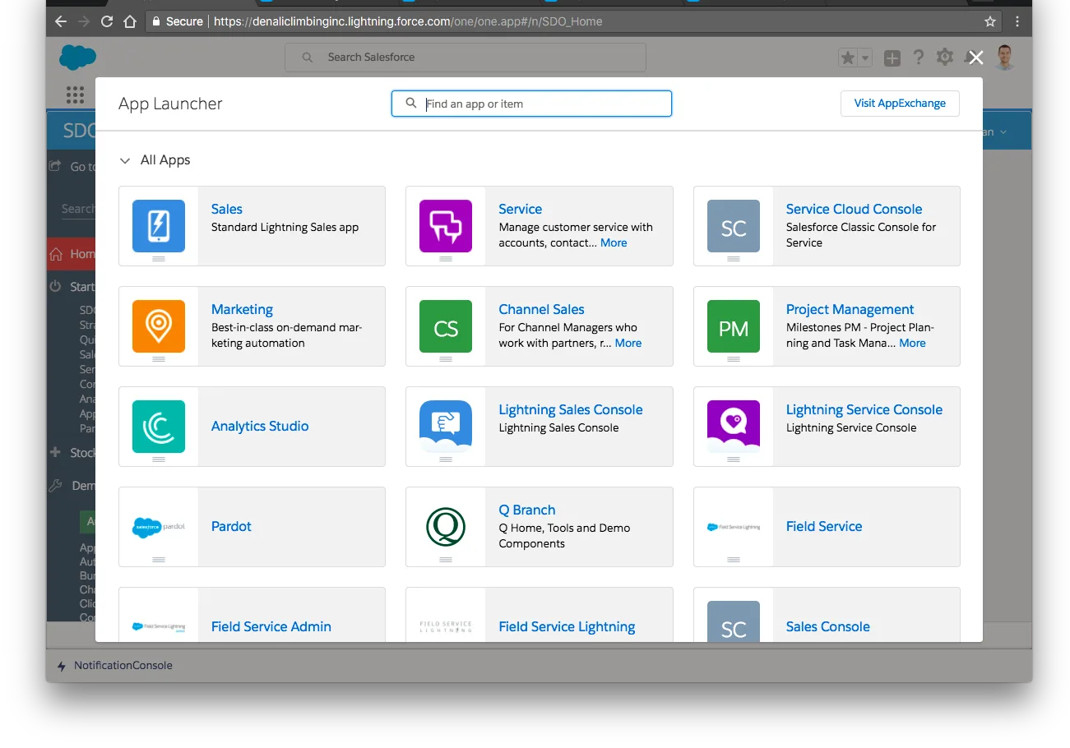The height and width of the screenshot is (748, 1070).
Task: Open the favorites list dropdown arrow
Action: tap(865, 58)
